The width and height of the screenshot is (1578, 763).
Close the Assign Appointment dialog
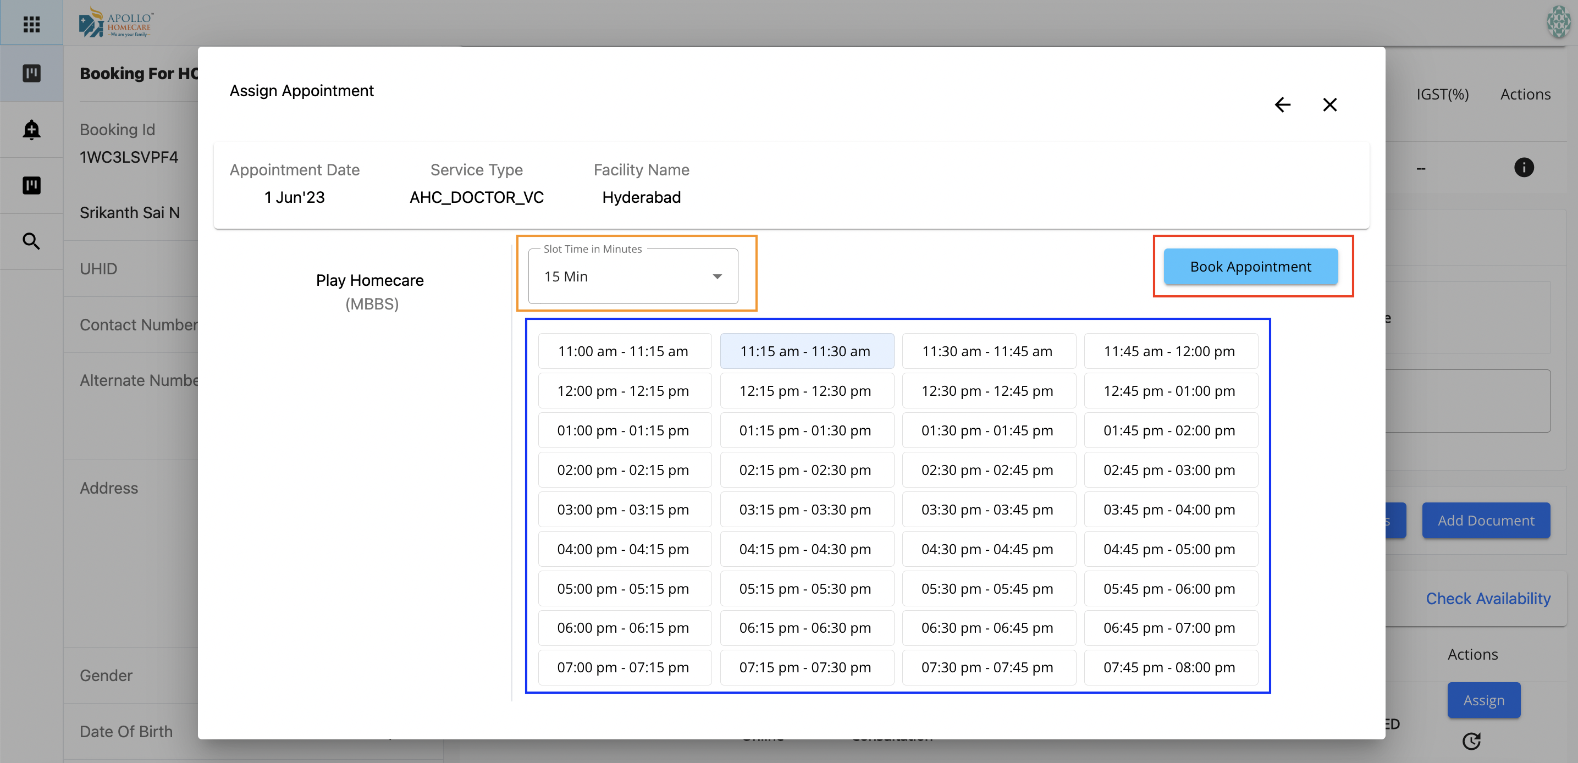point(1329,104)
